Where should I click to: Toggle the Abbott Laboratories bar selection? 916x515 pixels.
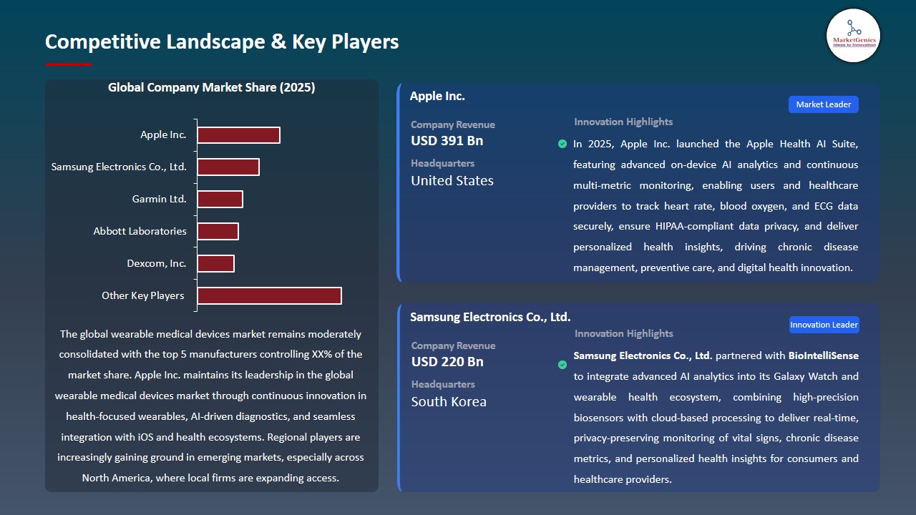click(x=218, y=231)
